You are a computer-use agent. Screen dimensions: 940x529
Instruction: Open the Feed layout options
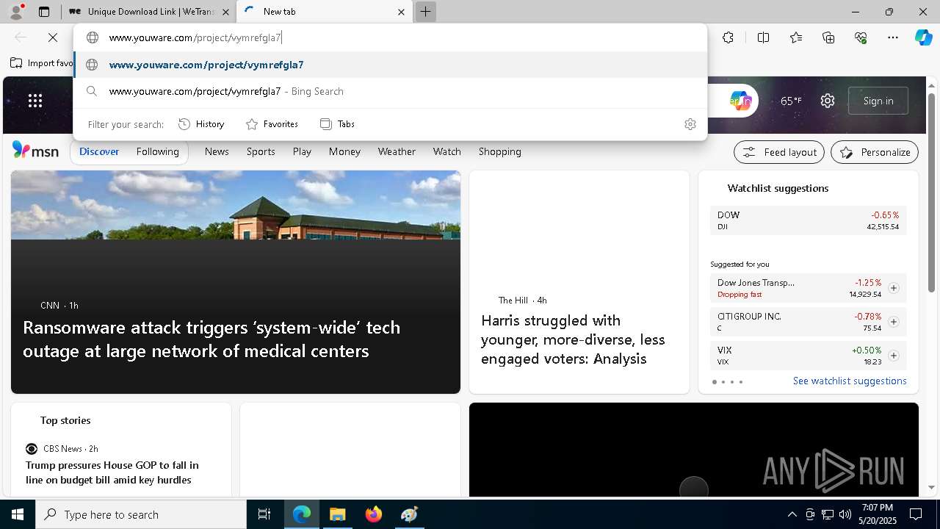coord(779,152)
